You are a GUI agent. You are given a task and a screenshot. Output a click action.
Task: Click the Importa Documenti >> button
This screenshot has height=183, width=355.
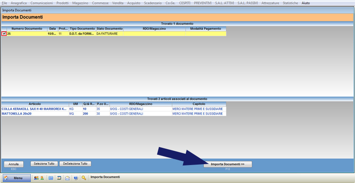(x=228, y=164)
